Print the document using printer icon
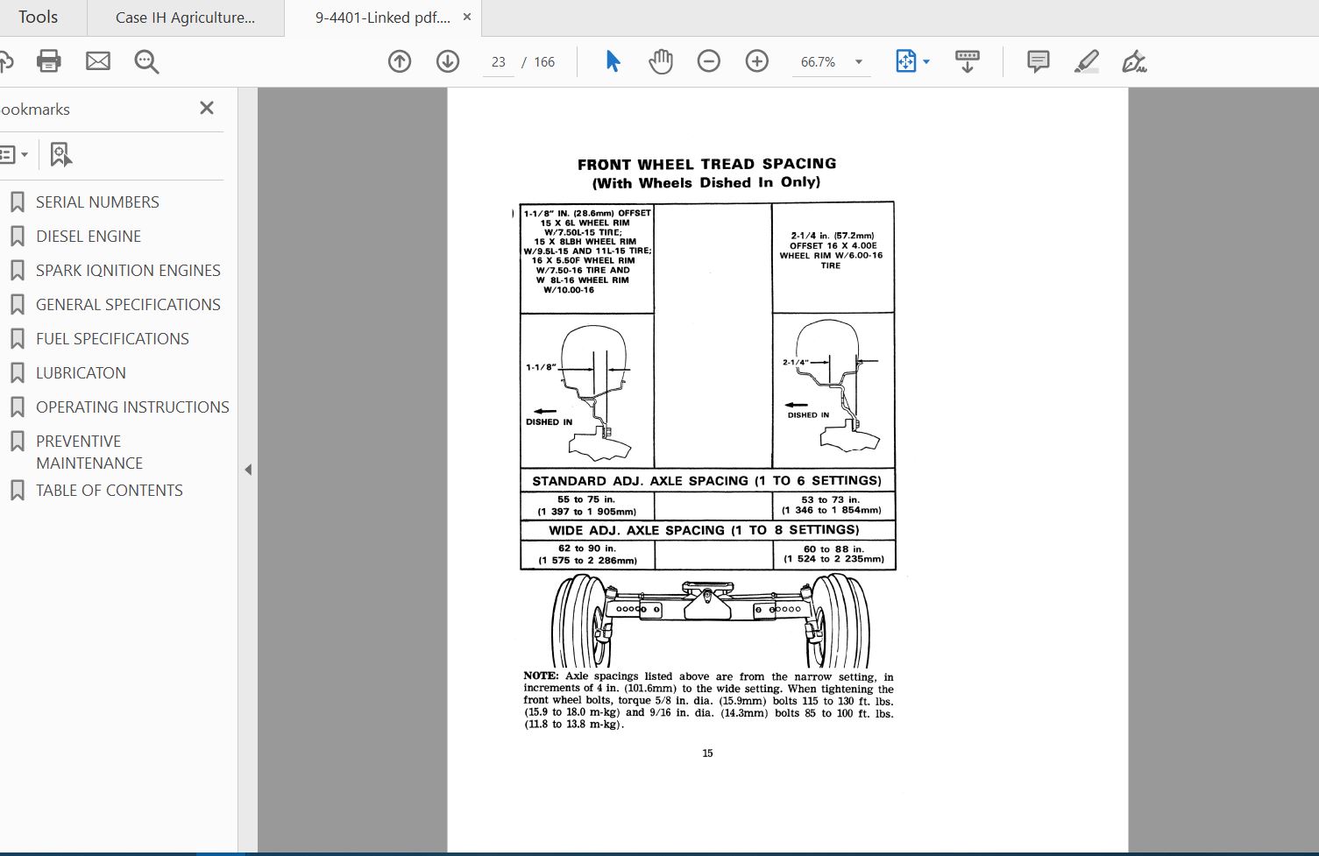The width and height of the screenshot is (1319, 856). 49,61
